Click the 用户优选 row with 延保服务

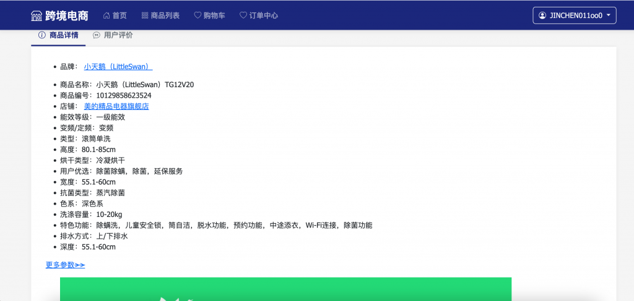point(121,171)
